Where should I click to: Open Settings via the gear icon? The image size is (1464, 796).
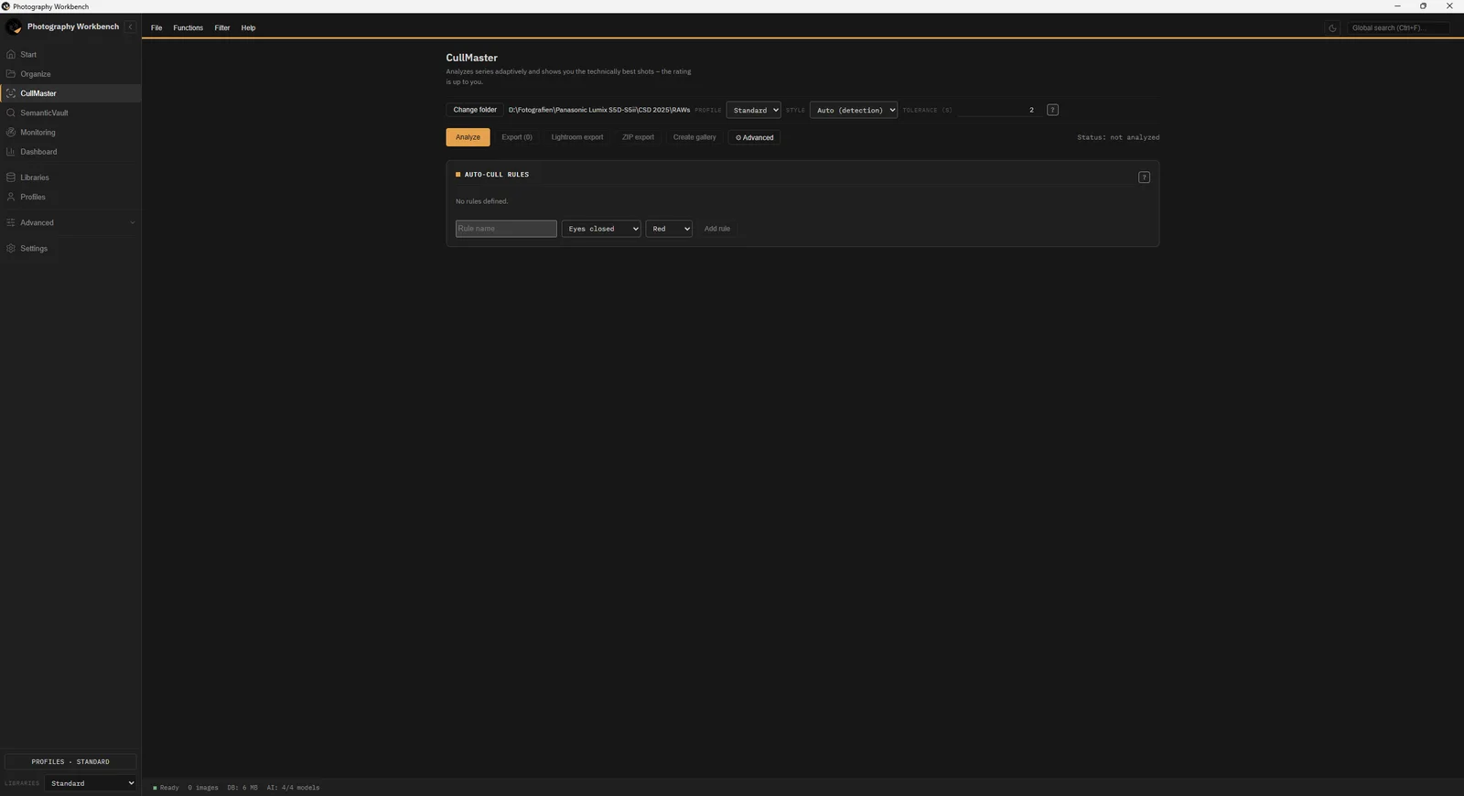[11, 249]
